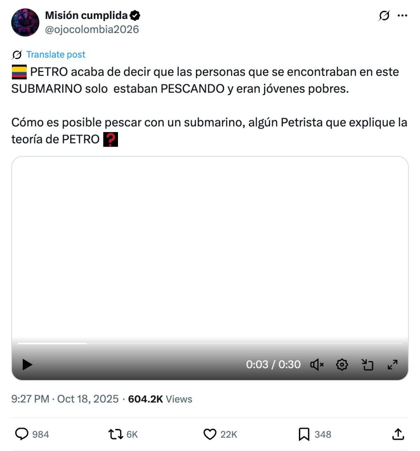This screenshot has height=451, width=420.
Task: Expand video to fullscreen
Action: pyautogui.click(x=392, y=364)
